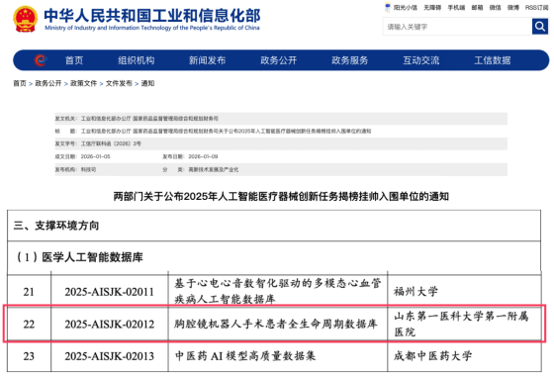This screenshot has height=377, width=554.
Task: Click the 三、支撑环境方向 section heading
Action: pyautogui.click(x=56, y=226)
